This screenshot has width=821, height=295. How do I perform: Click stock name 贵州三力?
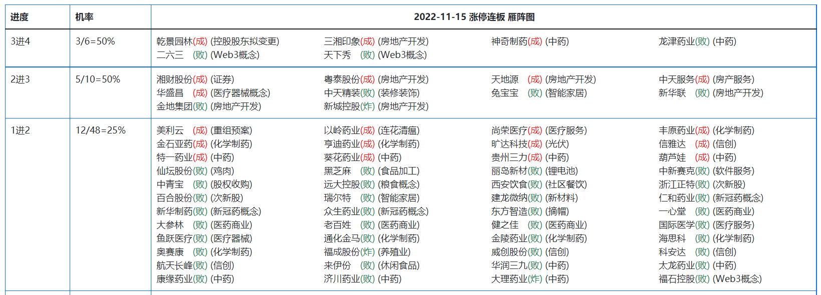click(x=509, y=157)
